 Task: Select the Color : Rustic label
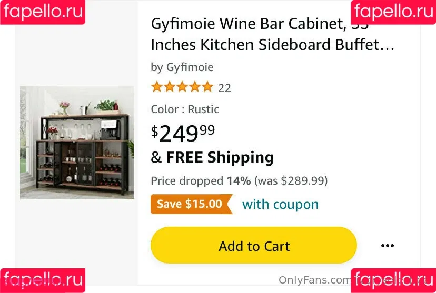185,109
